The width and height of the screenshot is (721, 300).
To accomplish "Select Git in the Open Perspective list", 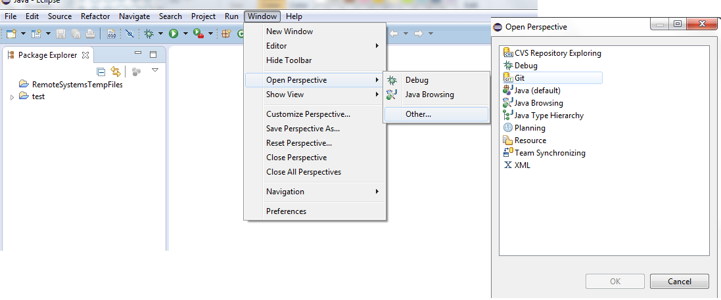I will [x=519, y=78].
